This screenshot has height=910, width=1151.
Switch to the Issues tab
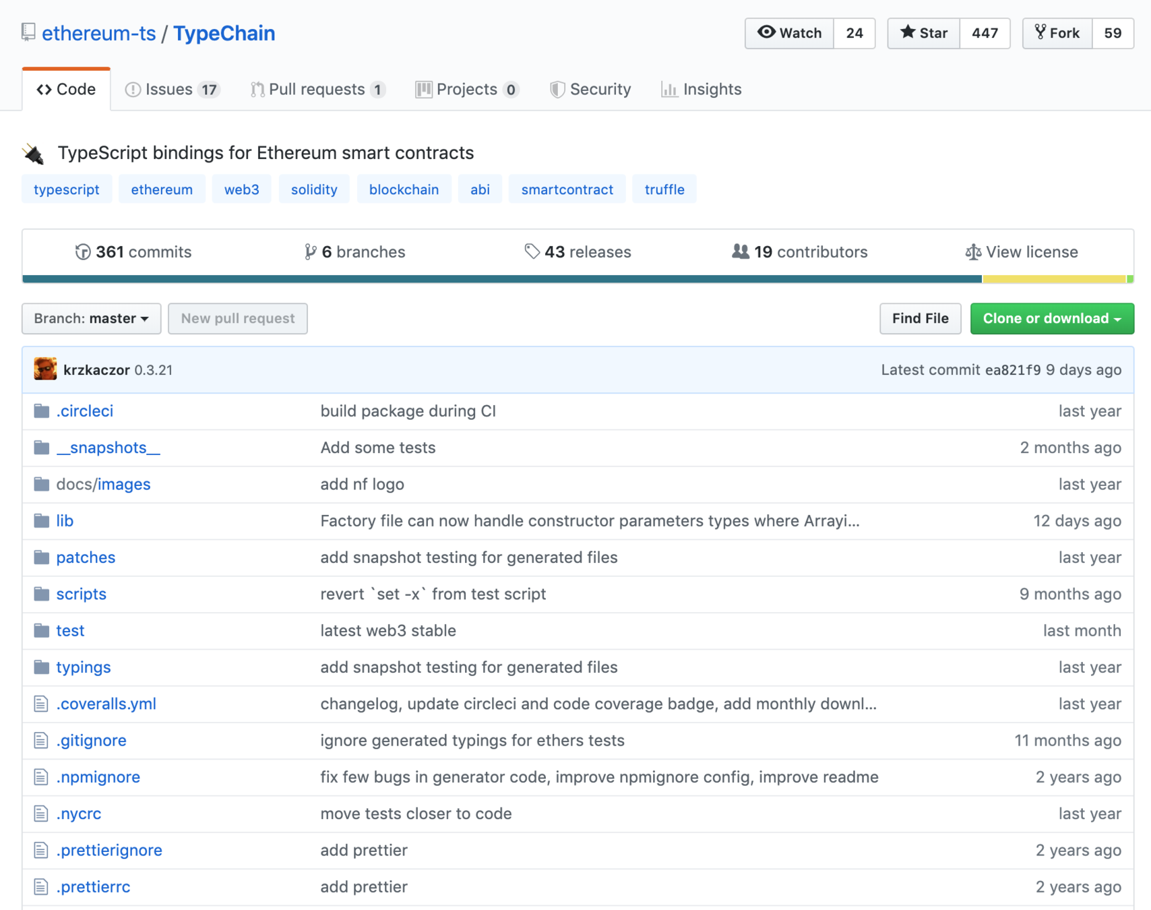point(173,89)
